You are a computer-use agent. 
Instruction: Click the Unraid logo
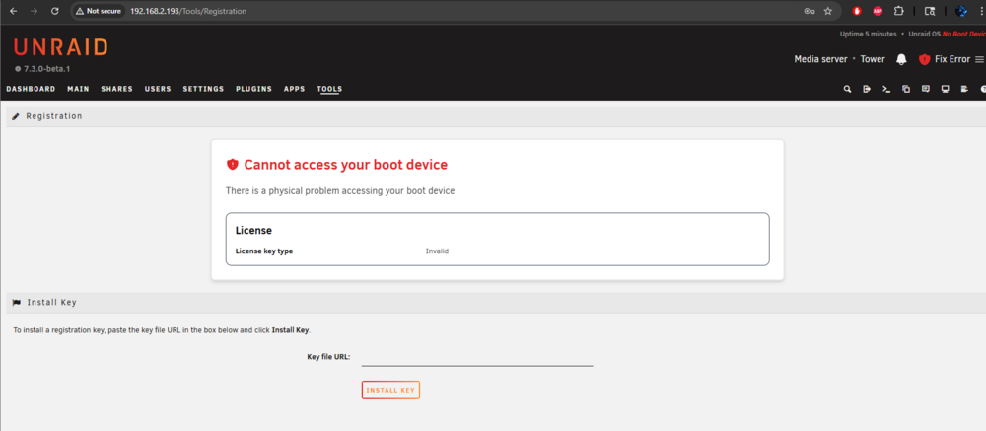60,47
